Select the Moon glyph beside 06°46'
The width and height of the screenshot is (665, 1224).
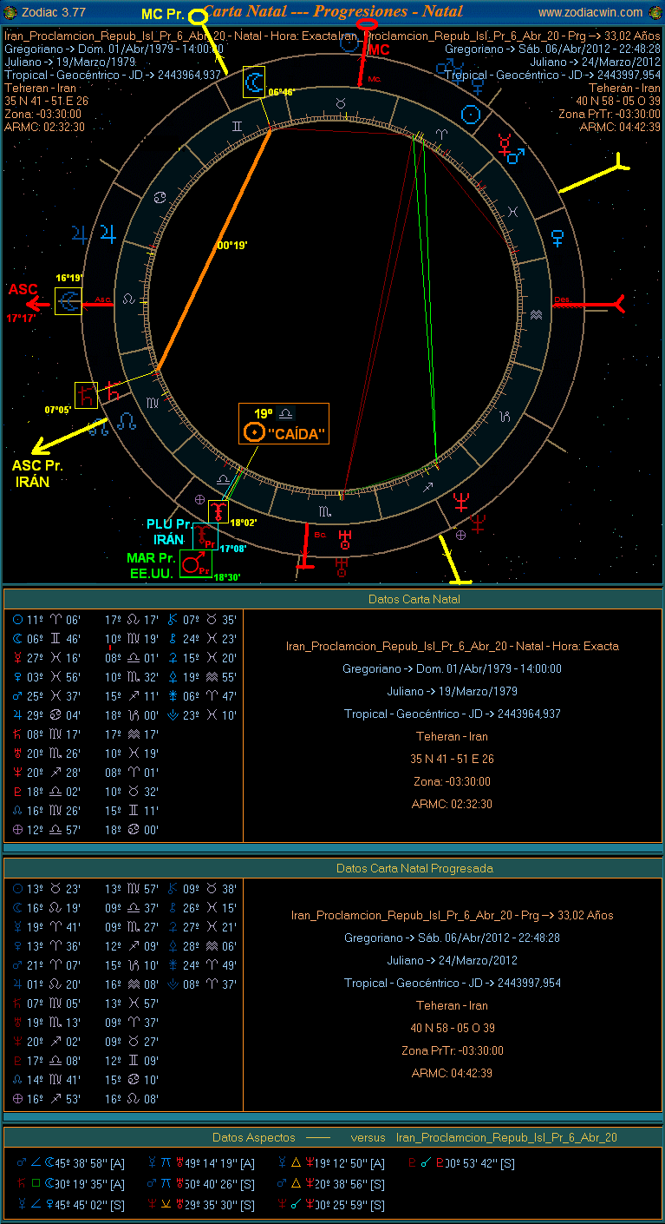coord(255,82)
